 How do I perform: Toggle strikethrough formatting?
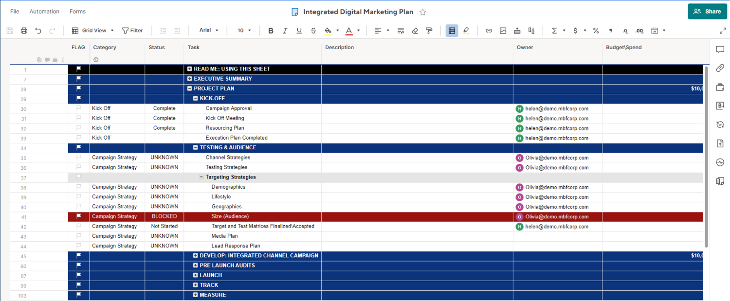tap(313, 30)
